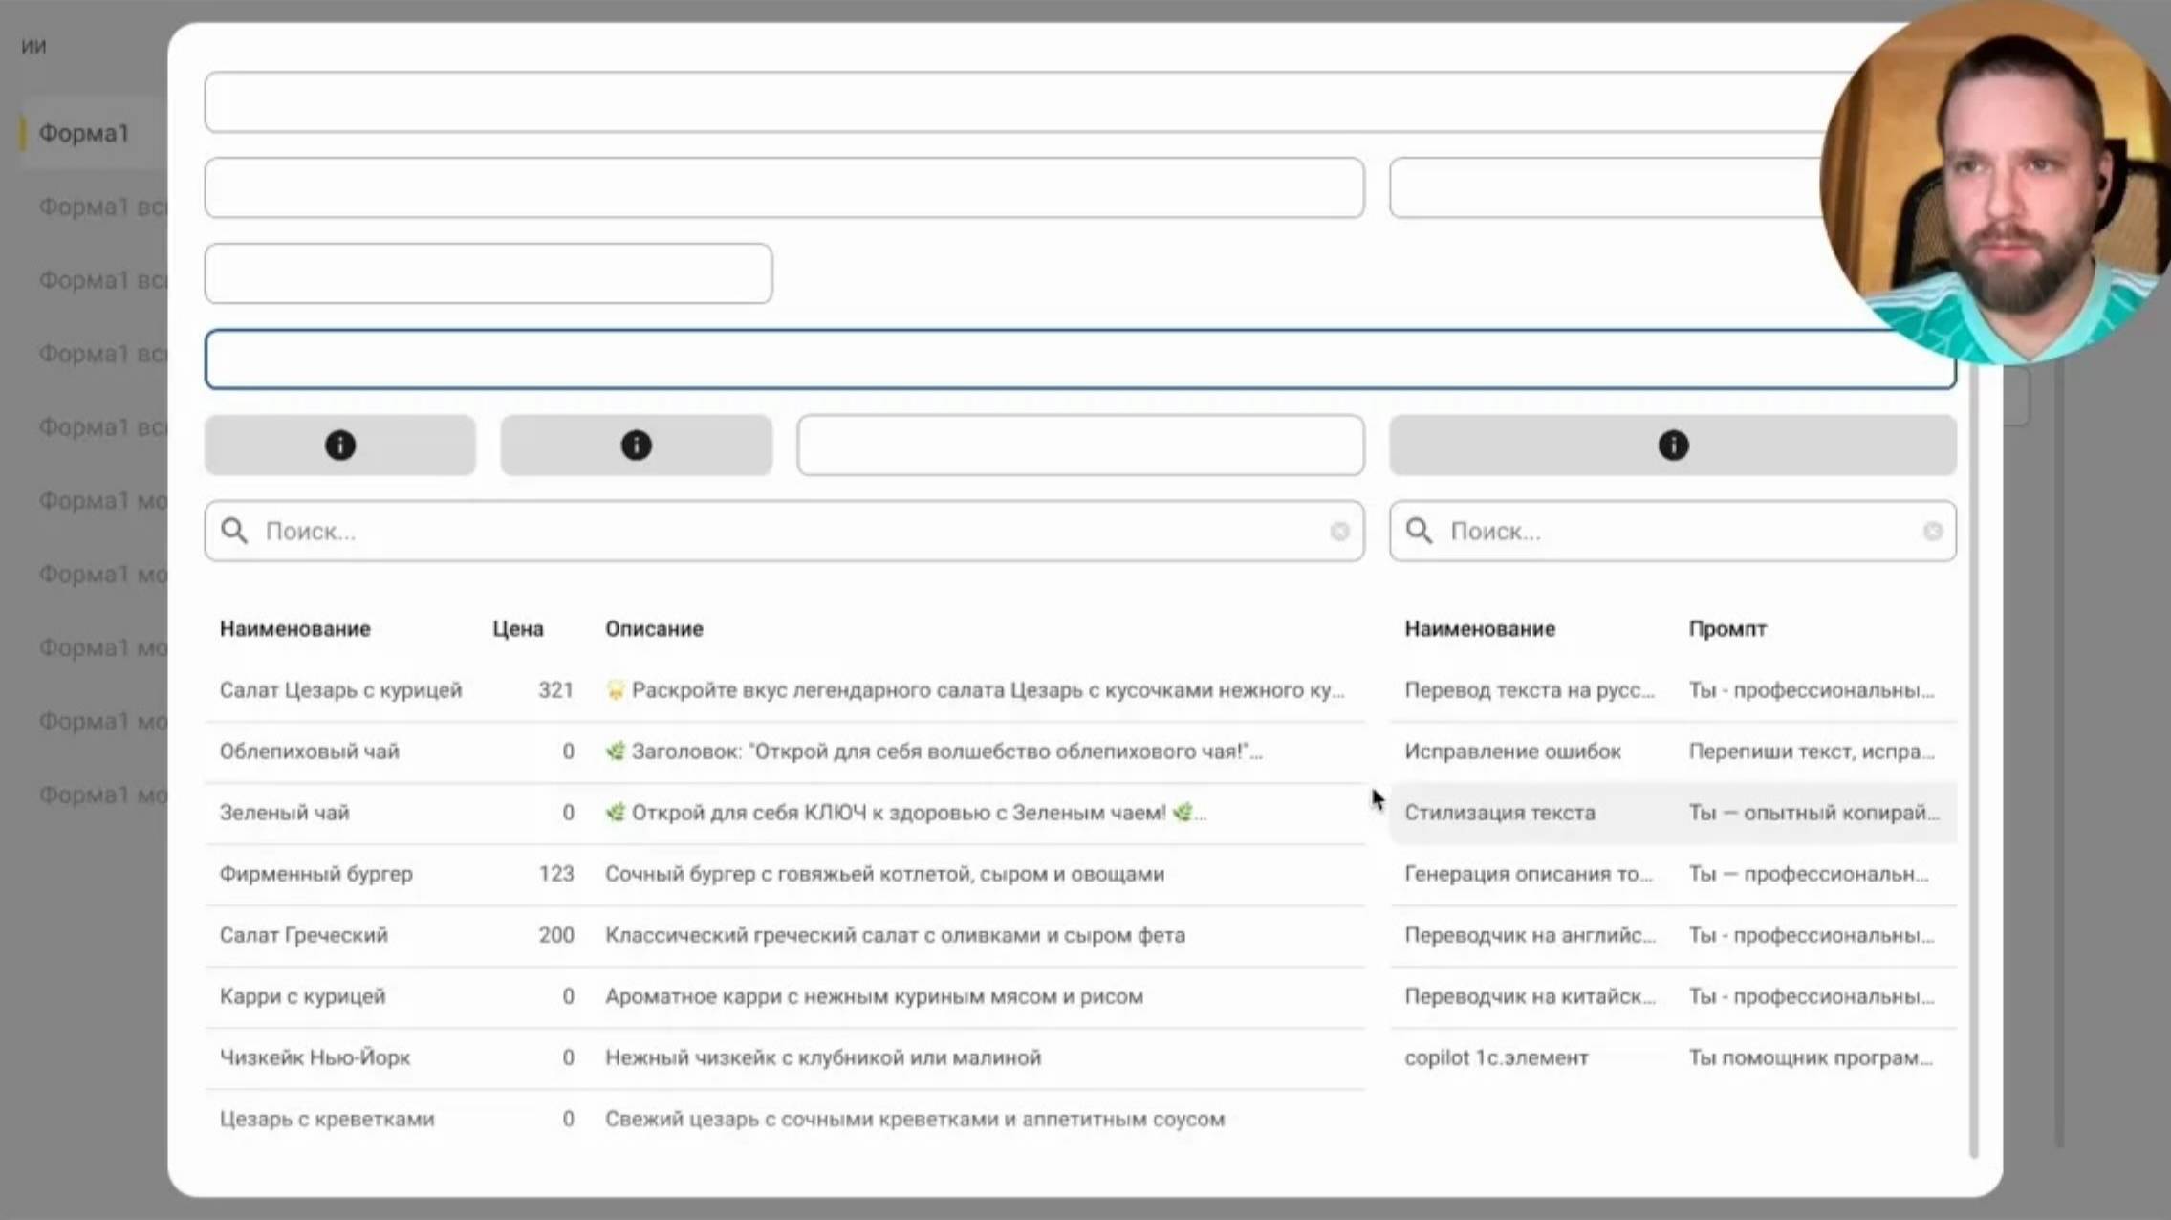Click the Промпт column header

coord(1726,629)
